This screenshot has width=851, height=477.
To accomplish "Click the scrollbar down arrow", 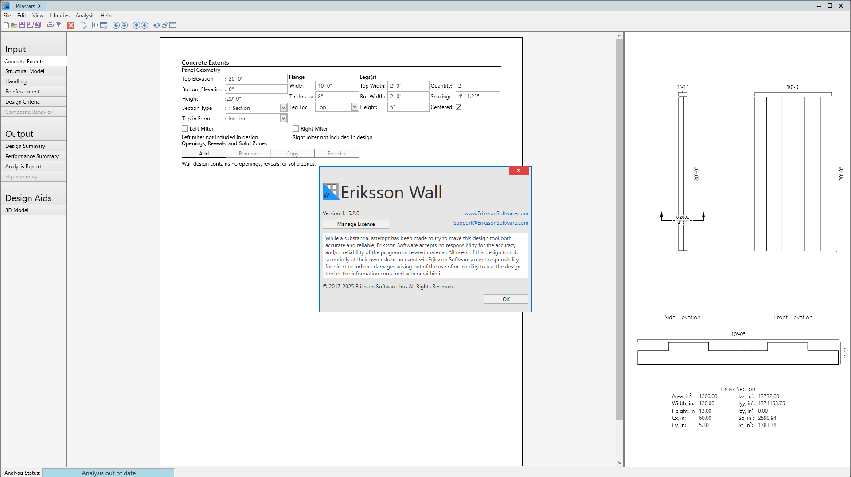I will click(x=620, y=463).
